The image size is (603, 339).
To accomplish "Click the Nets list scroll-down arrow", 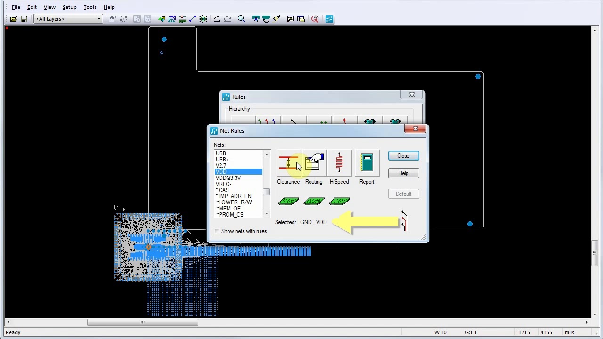I will 267,214.
